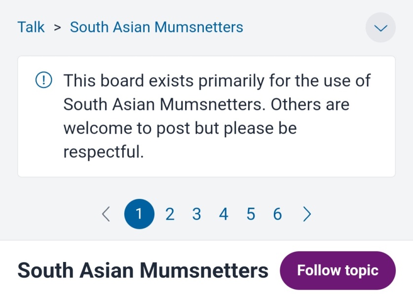This screenshot has height=296, width=413.
Task: Open South Asian Mumsnetters breadcrumb link
Action: (x=156, y=27)
